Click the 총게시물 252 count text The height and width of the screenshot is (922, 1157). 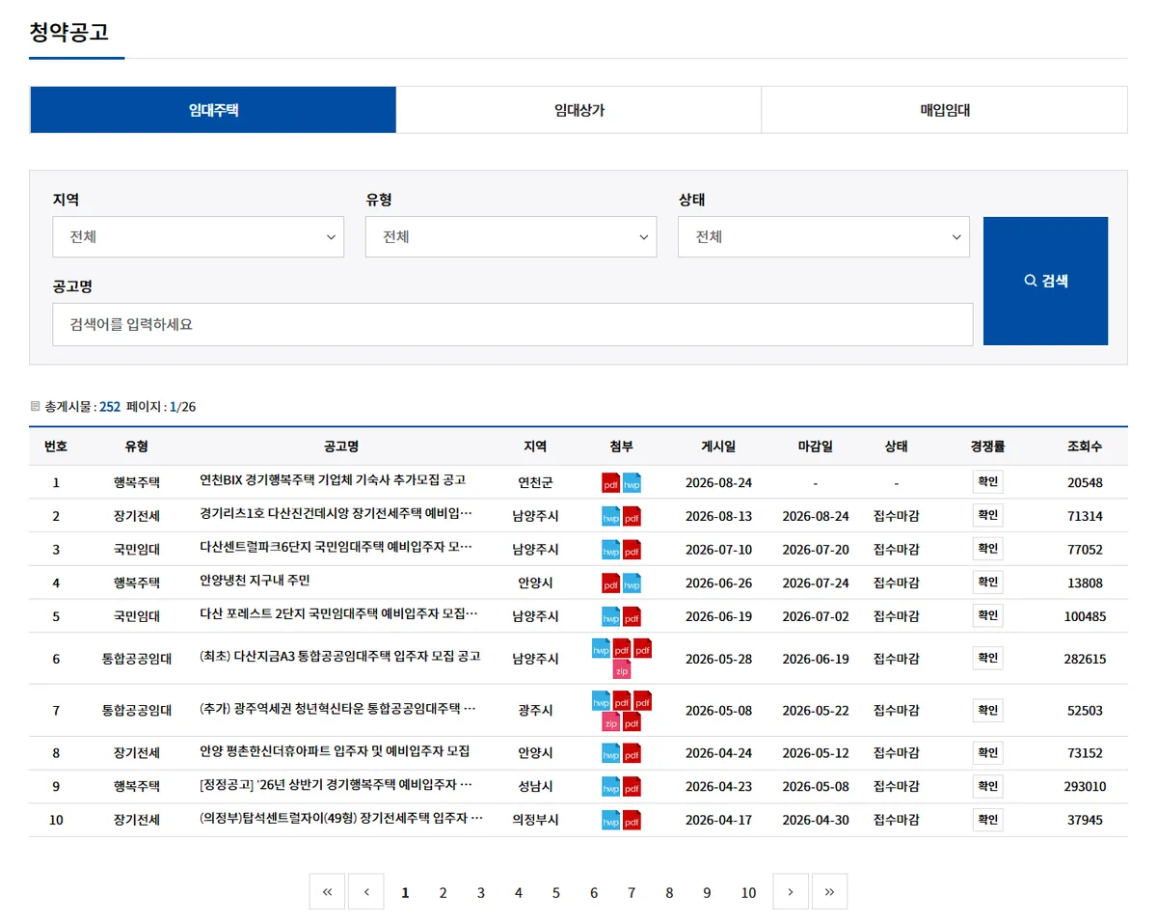tap(82, 407)
